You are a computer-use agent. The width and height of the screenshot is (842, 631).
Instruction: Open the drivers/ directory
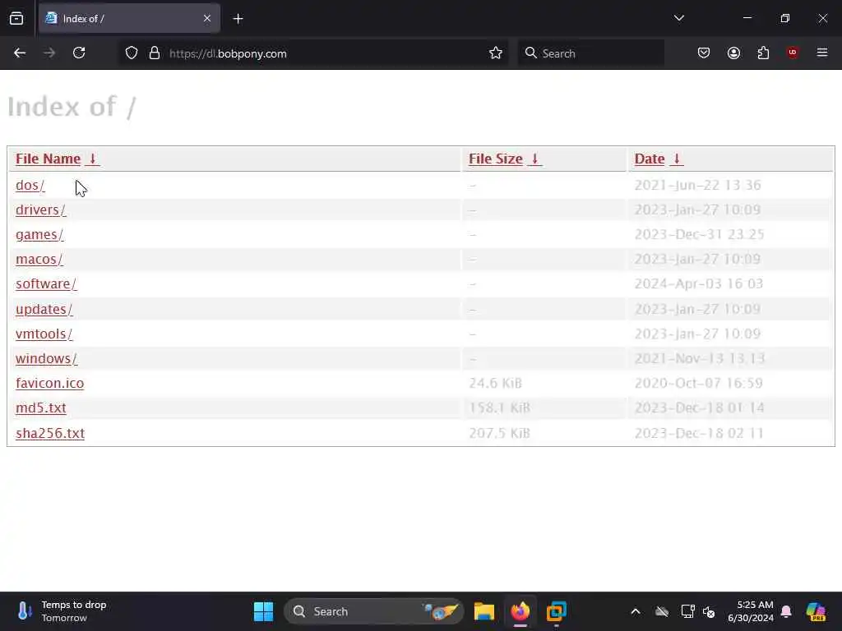(x=41, y=210)
